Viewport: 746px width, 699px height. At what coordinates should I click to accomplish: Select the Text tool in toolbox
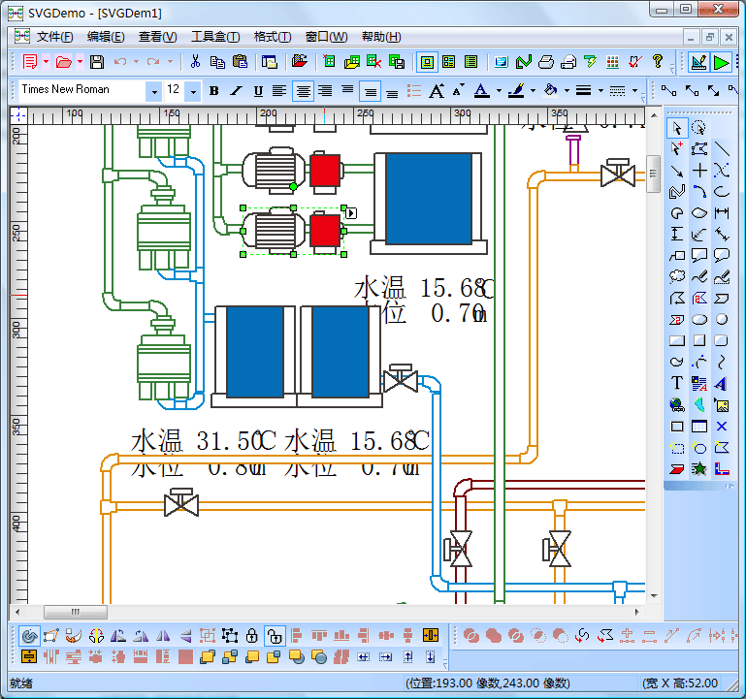677,383
